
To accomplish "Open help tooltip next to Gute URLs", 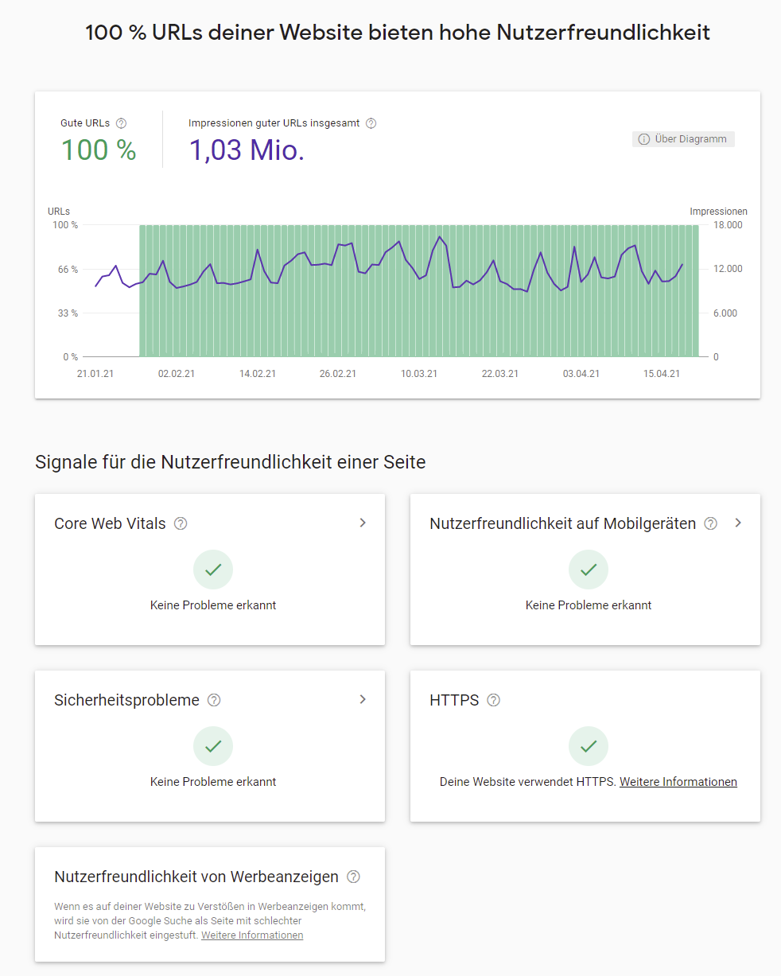I will pos(122,122).
